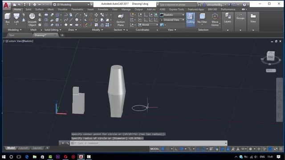Click the viewport label Custom View
Screen dimensions: 285x160
click(15, 41)
